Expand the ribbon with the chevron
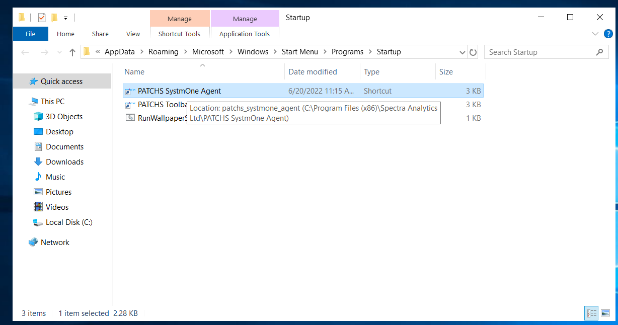 pos(595,34)
